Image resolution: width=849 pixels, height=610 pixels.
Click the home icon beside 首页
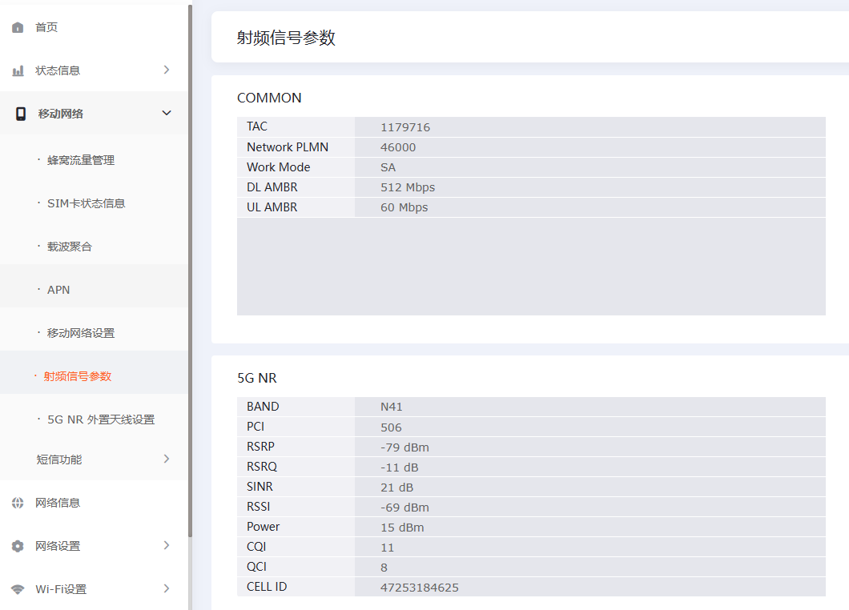click(x=18, y=28)
